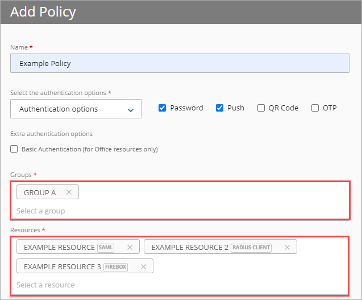Click the Authentication options chevron arrow
The height and width of the screenshot is (300, 362).
click(x=131, y=109)
